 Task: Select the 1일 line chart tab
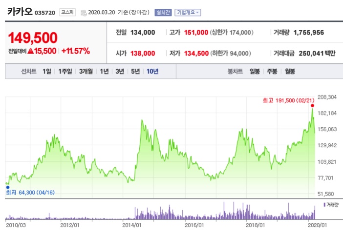(x=47, y=71)
